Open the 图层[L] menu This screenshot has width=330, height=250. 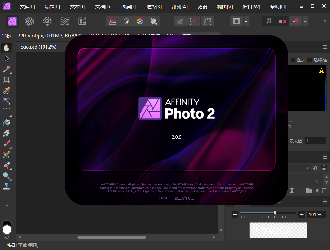click(129, 7)
